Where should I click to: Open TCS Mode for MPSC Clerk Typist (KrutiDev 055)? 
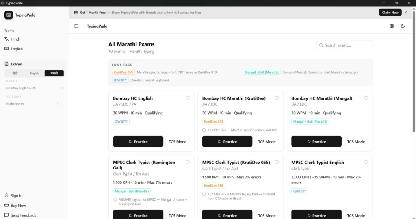[x=266, y=215]
